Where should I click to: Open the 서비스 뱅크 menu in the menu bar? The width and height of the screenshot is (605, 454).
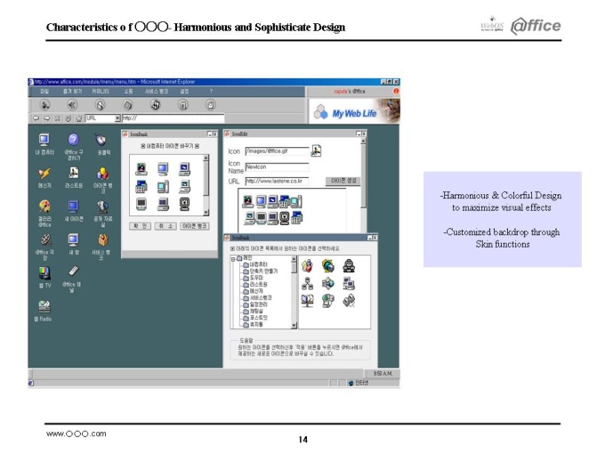point(157,92)
